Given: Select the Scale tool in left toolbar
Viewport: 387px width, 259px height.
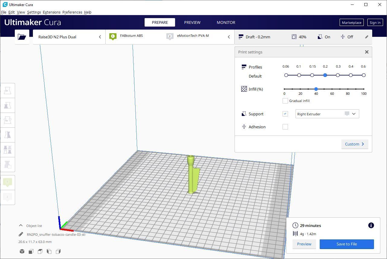Looking at the screenshot, I should 8,105.
